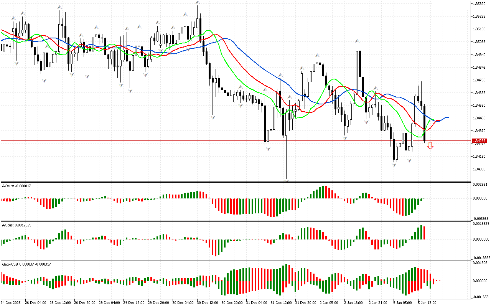Click the fractal arrow above the 2 Jan spike candle

[357, 41]
